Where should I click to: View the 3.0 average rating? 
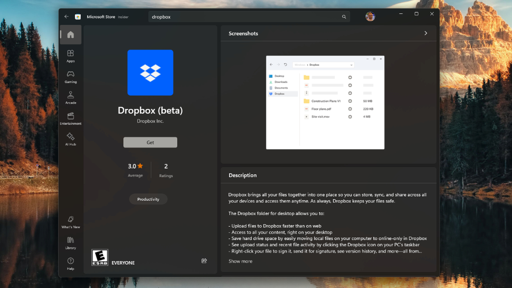coord(135,169)
